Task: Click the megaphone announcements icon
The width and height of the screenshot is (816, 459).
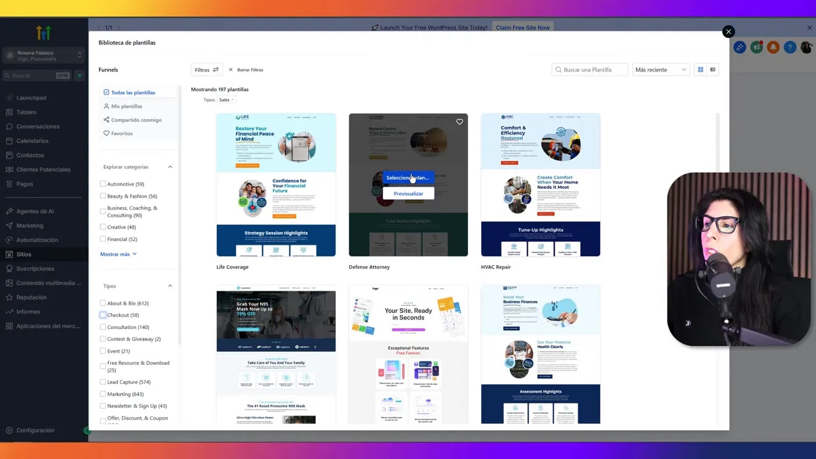Action: [x=757, y=47]
